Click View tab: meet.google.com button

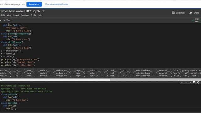pyautogui.click(x=56, y=4)
